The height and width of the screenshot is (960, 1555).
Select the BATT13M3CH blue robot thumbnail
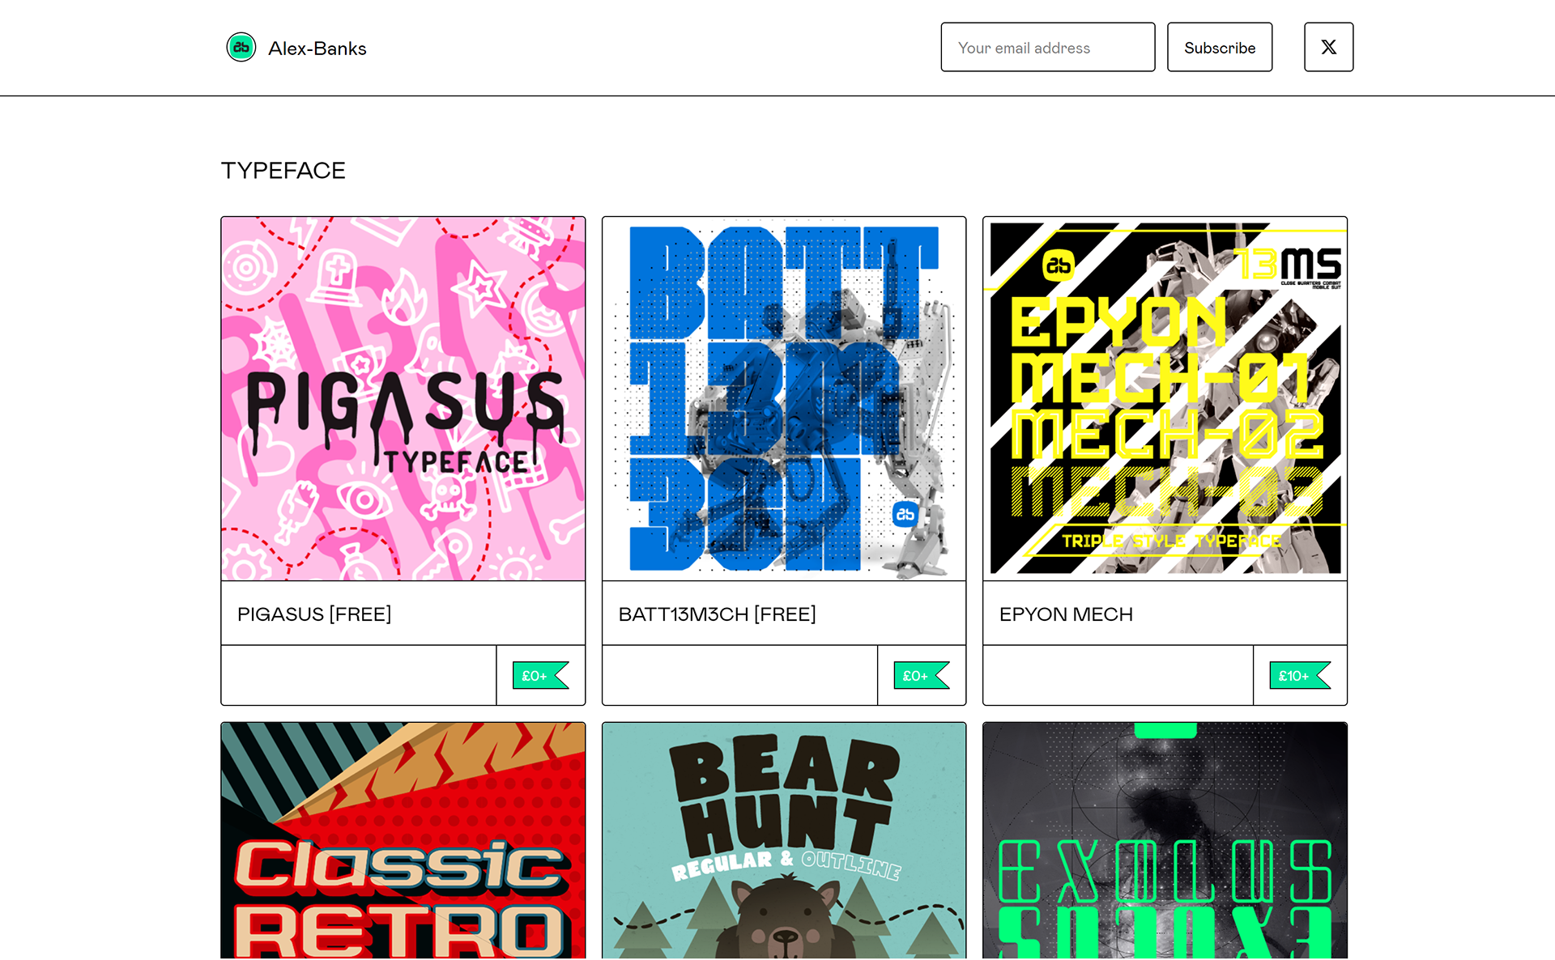pos(784,398)
